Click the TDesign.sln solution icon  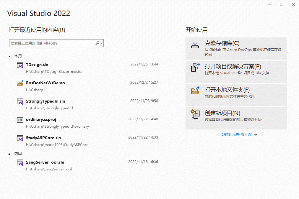pos(20,65)
